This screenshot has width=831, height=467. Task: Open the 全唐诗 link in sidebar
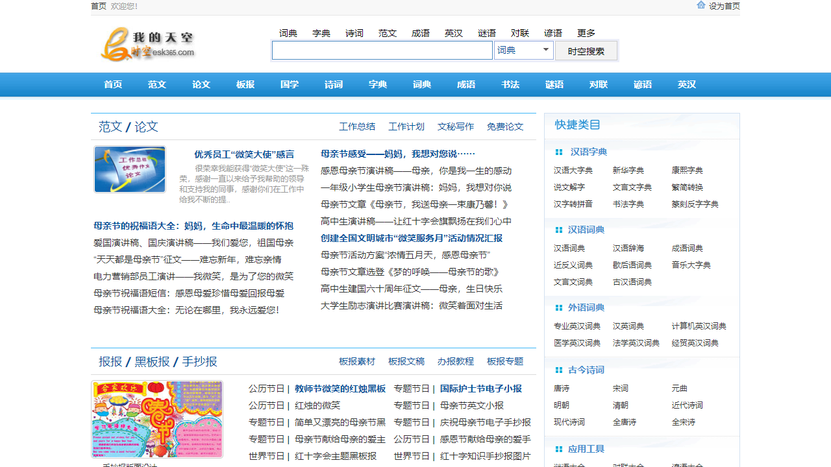coord(625,422)
